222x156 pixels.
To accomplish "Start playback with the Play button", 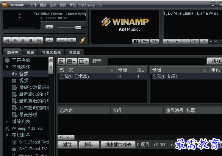I will tap(15, 41).
